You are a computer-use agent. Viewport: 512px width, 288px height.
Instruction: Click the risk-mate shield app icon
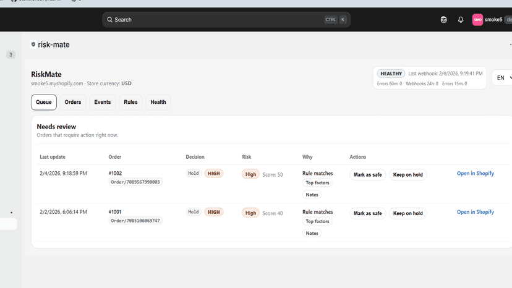pos(33,44)
